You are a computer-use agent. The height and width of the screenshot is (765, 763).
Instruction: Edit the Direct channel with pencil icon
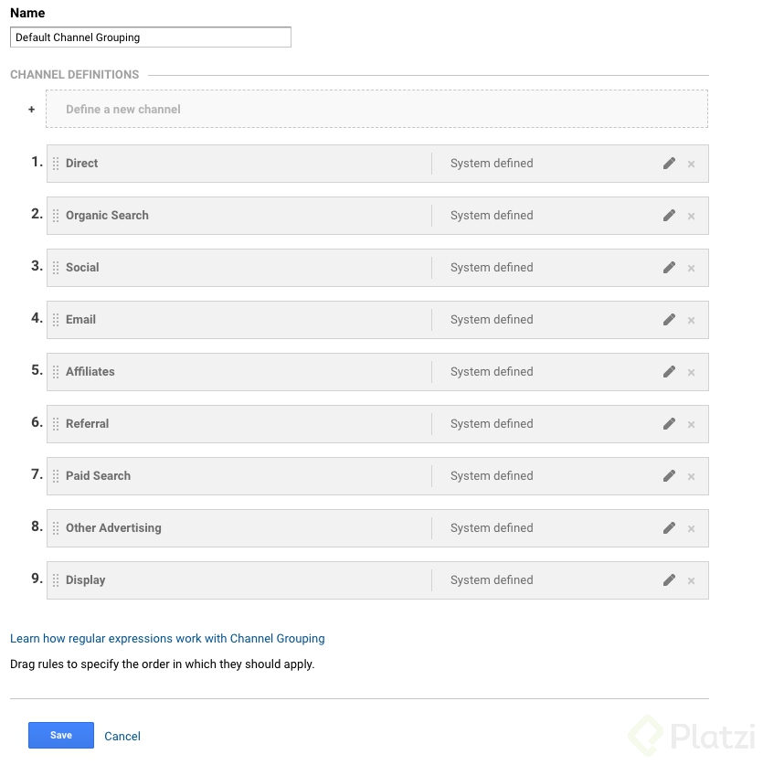[669, 164]
